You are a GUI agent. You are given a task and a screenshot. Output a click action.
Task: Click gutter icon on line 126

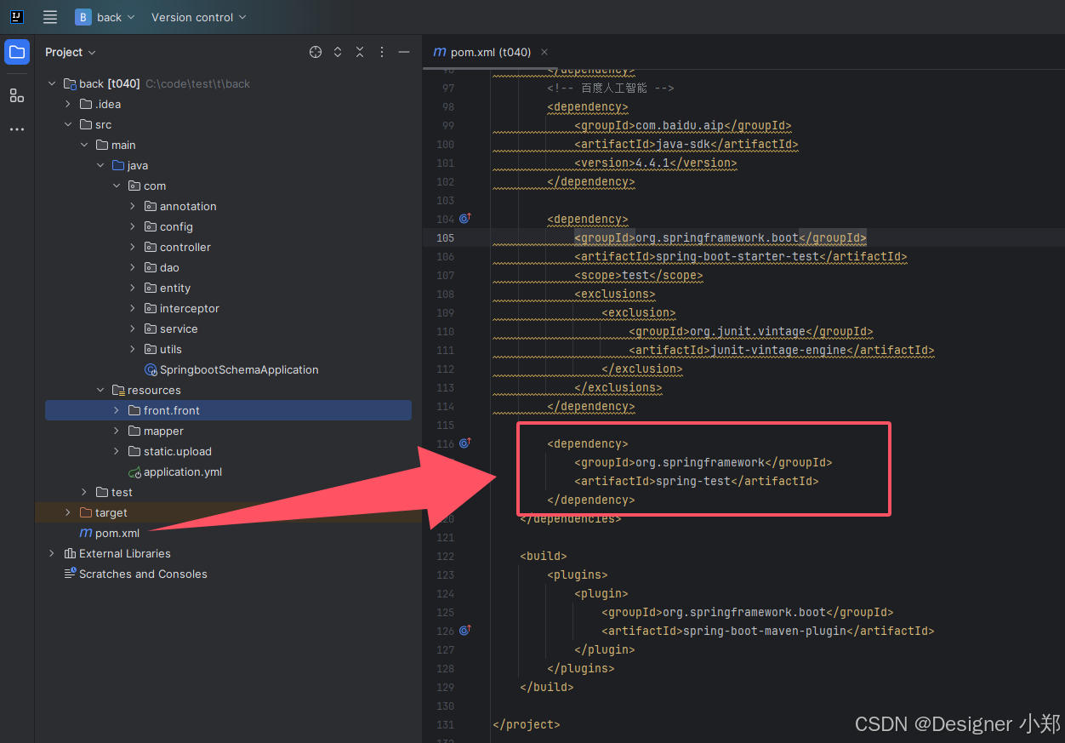pos(464,631)
